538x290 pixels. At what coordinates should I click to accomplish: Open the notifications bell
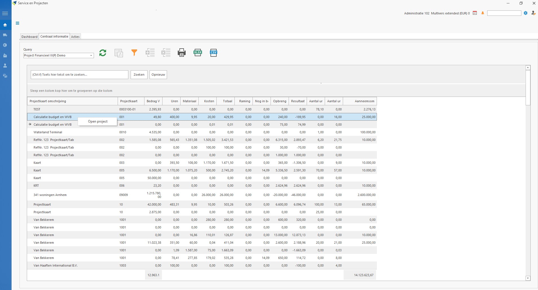point(483,13)
